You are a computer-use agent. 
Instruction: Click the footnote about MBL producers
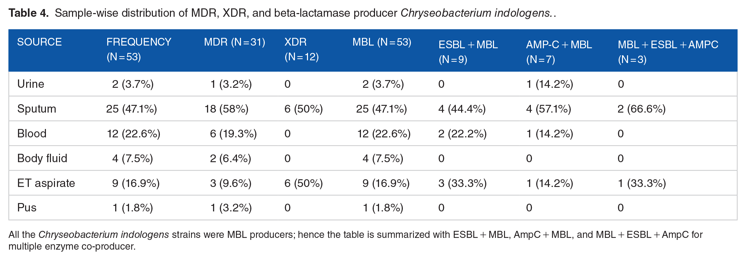[x=356, y=240]
